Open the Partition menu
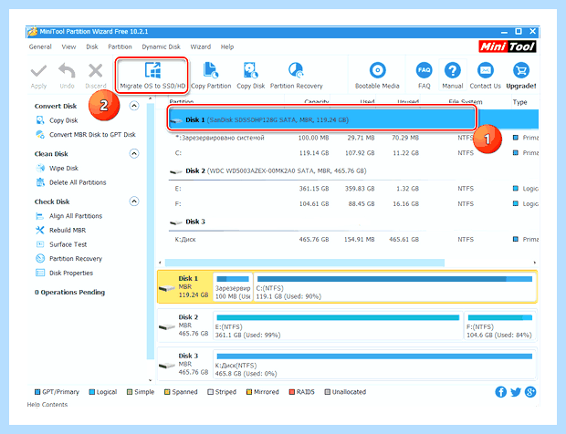This screenshot has width=566, height=434. tap(120, 46)
